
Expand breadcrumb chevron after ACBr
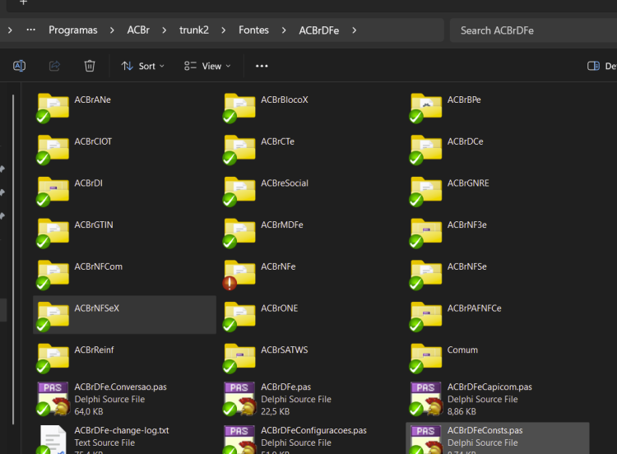164,30
